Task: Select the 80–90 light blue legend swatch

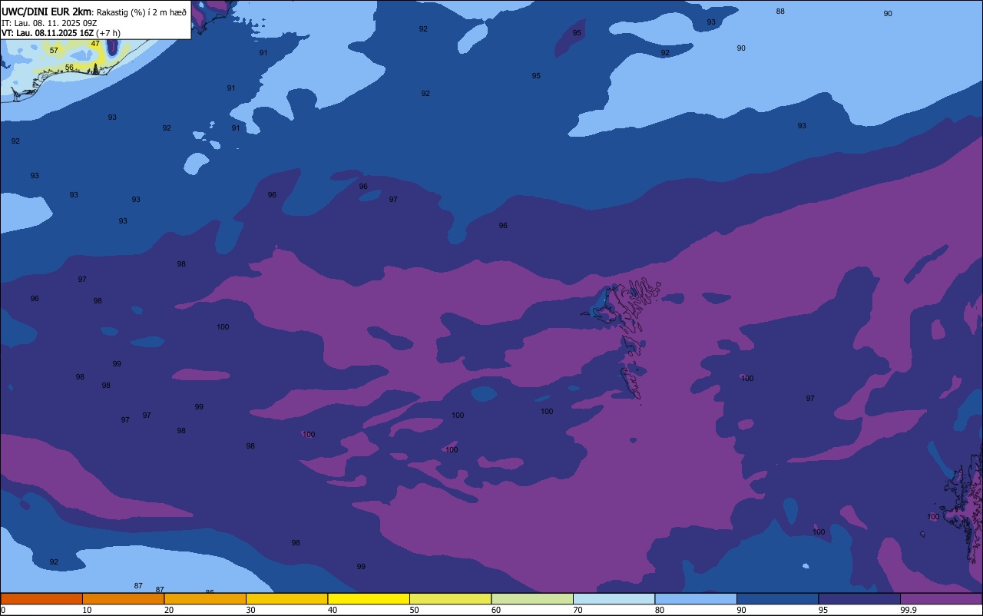Action: [696, 598]
